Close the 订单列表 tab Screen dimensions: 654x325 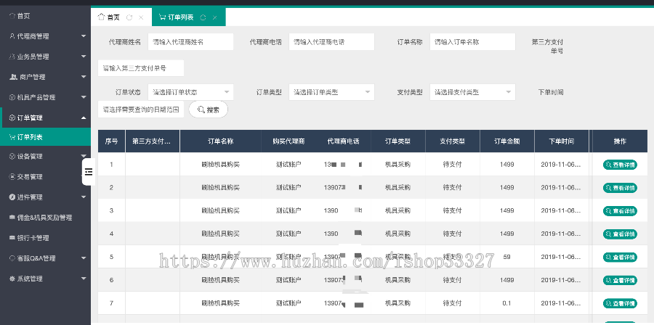[215, 17]
